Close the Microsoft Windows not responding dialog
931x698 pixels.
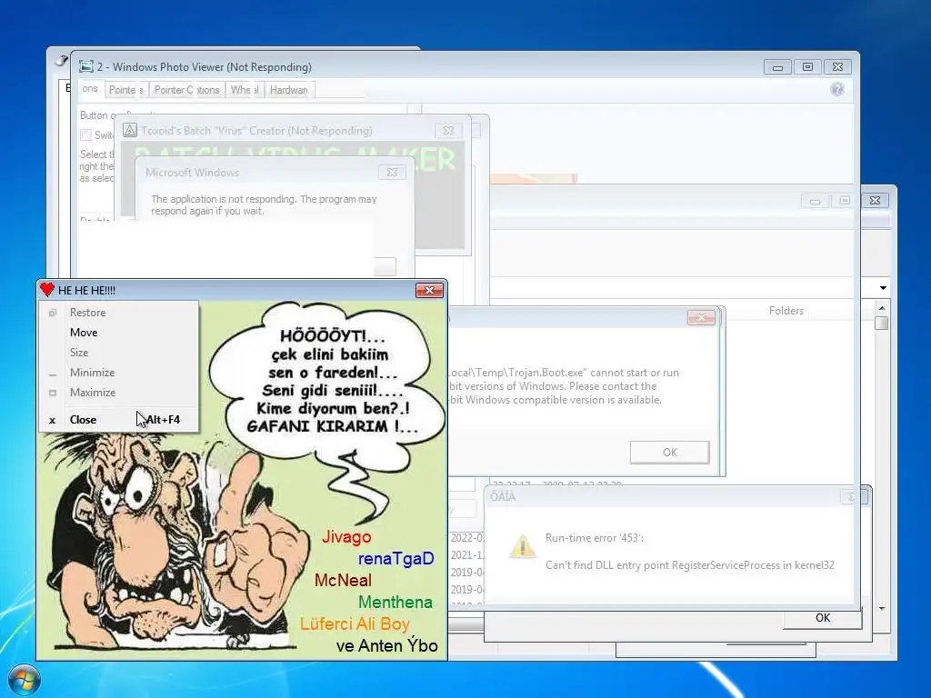[x=392, y=172]
